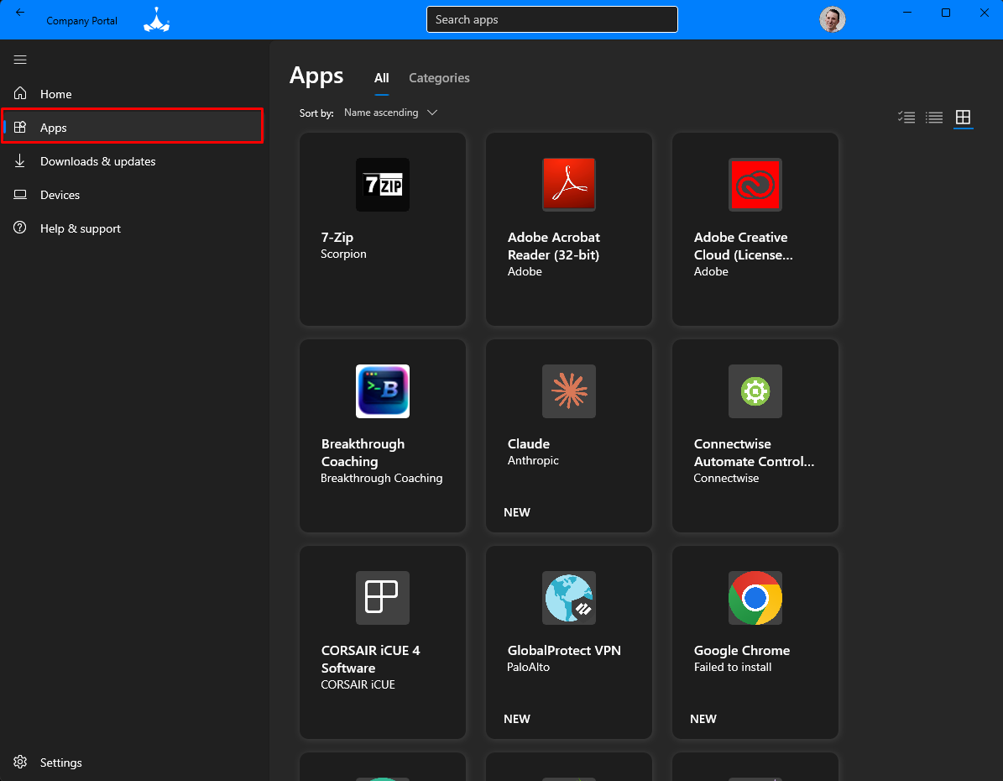1003x781 pixels.
Task: Click the Adobe Acrobat Reader icon
Action: (x=568, y=185)
